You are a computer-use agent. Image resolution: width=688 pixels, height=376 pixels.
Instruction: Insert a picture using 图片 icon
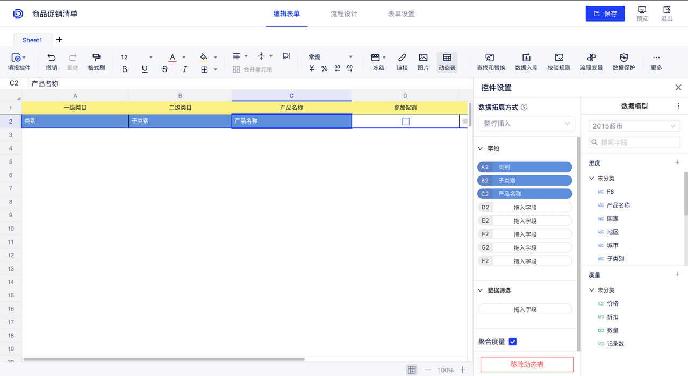(423, 58)
